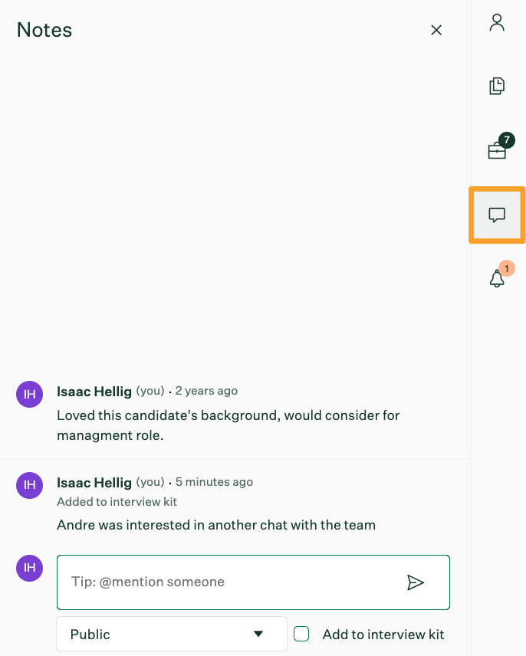The width and height of the screenshot is (526, 656).
Task: Focus the "Tip: @mention someone" note field
Action: click(x=253, y=582)
